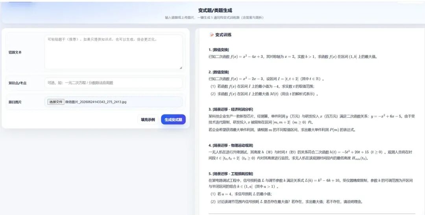
Task: Click the selected filename 微信图片_20260624143343_275_2413.jpg
Action: (x=96, y=102)
